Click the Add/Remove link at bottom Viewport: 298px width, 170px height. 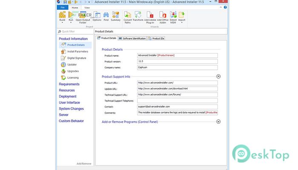click(x=84, y=164)
